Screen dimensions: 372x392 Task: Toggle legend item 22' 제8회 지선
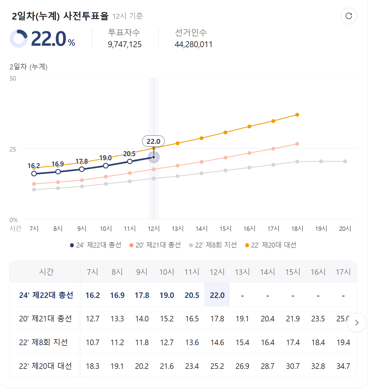click(213, 245)
